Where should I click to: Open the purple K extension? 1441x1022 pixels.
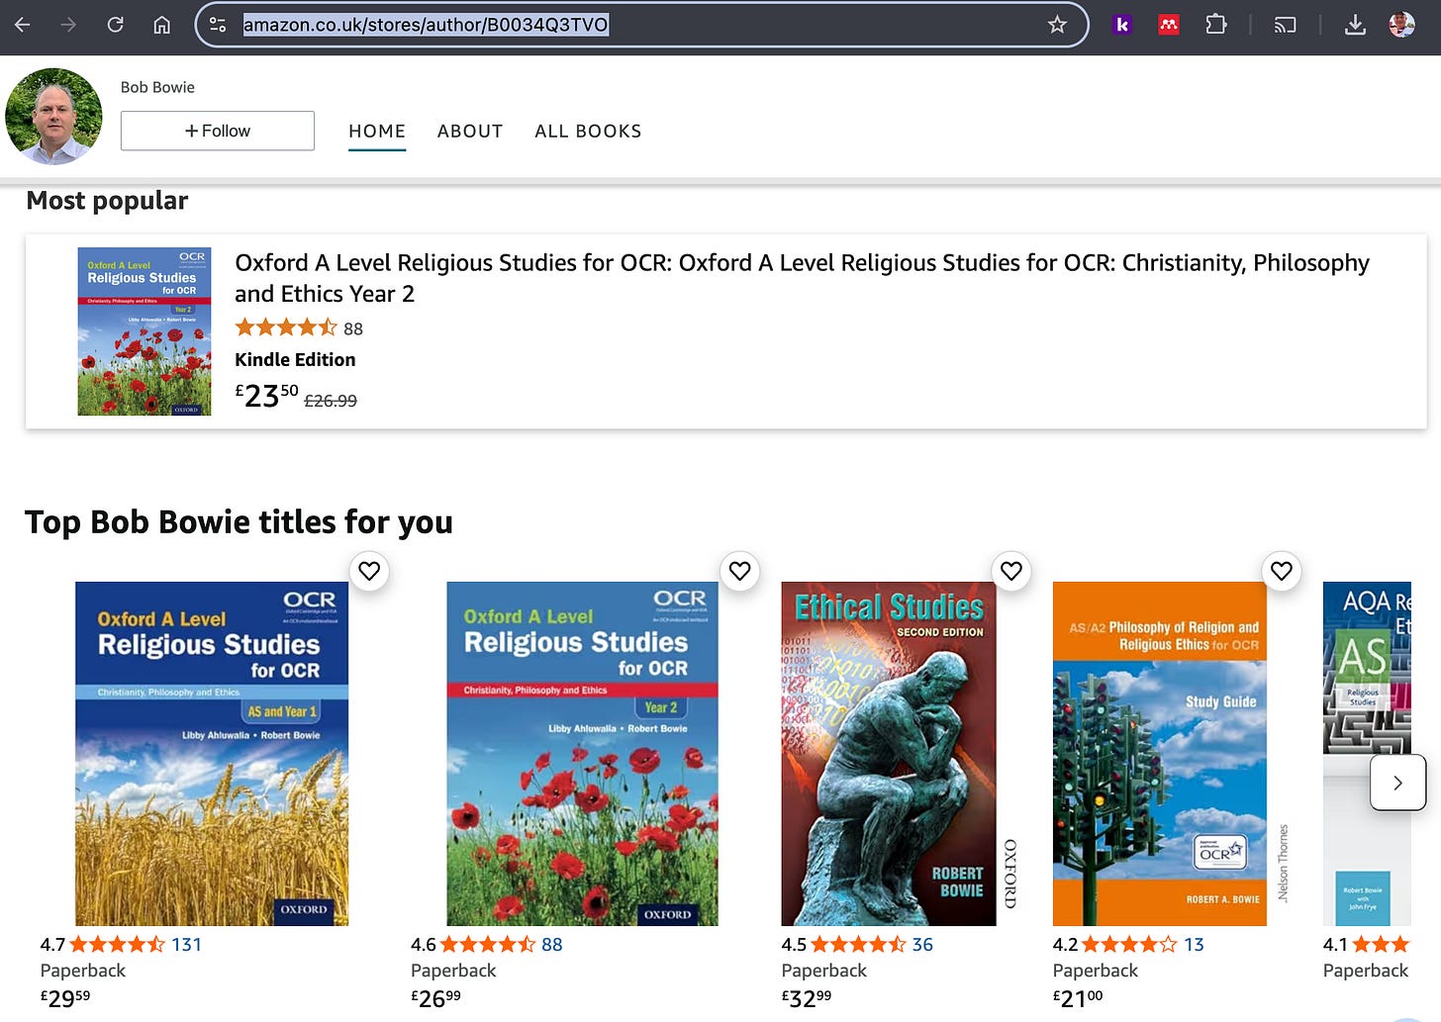tap(1121, 25)
